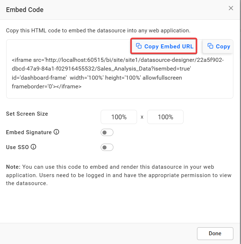Select the screen width 100% field
Image resolution: width=241 pixels, height=244 pixels.
[x=119, y=117]
